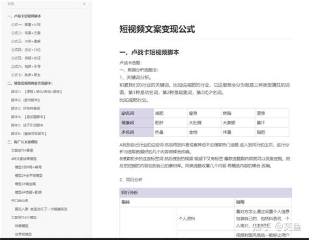Open outline entry 公式三
Screen dimensions: 309x240
[x=26, y=41]
